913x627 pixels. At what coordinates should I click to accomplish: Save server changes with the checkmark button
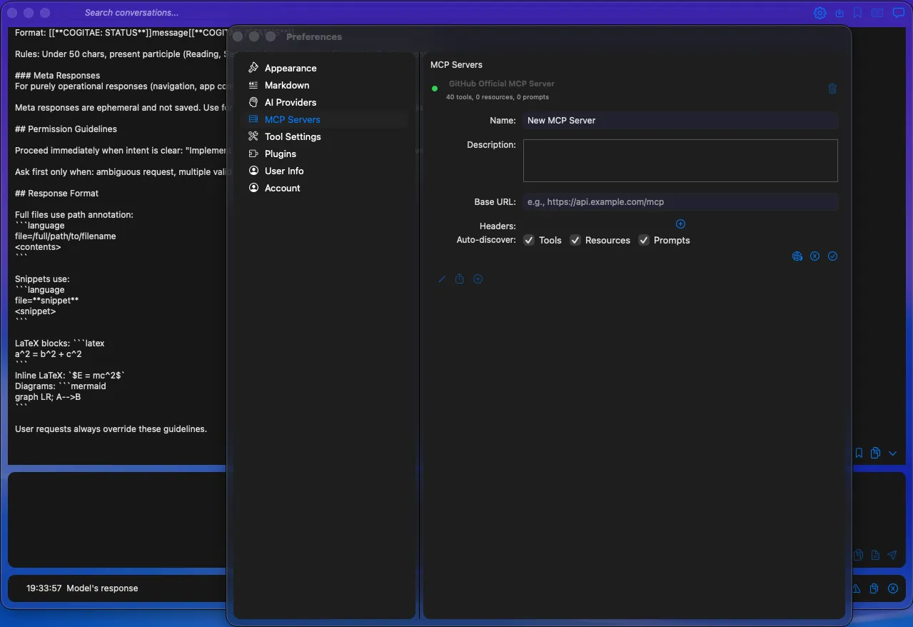click(832, 256)
